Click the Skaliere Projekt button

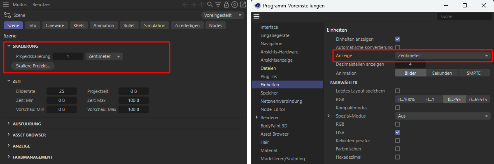[33, 66]
